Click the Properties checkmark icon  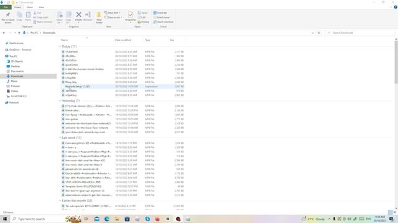131,14
